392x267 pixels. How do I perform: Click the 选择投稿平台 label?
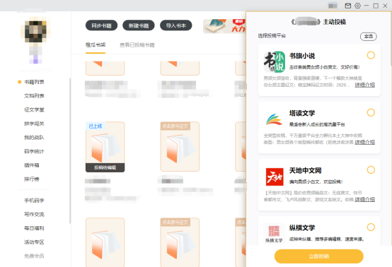click(x=272, y=36)
